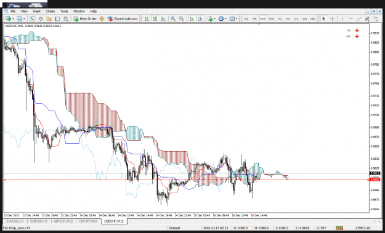385x233 pixels.
Task: Click the V: 592 status bar value
Action: click(321, 228)
